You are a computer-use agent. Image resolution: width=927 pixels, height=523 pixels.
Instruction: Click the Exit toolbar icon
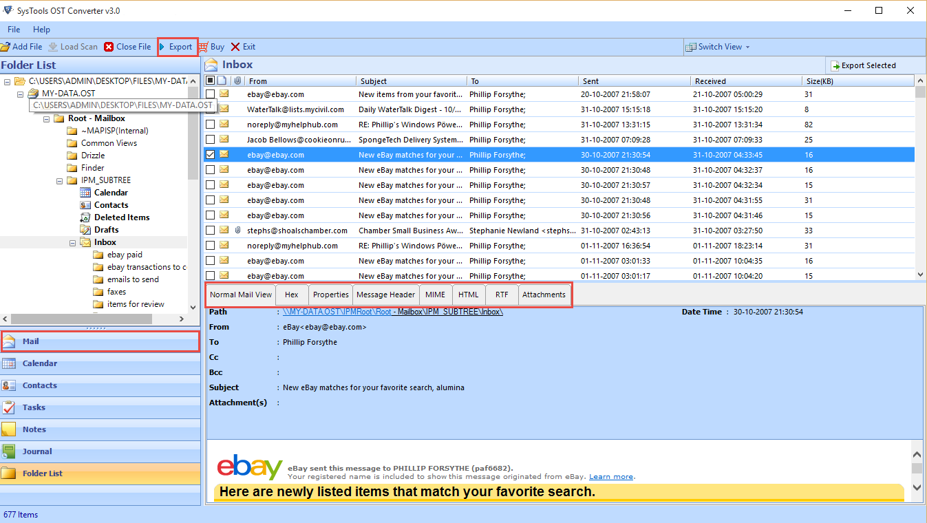(x=235, y=47)
